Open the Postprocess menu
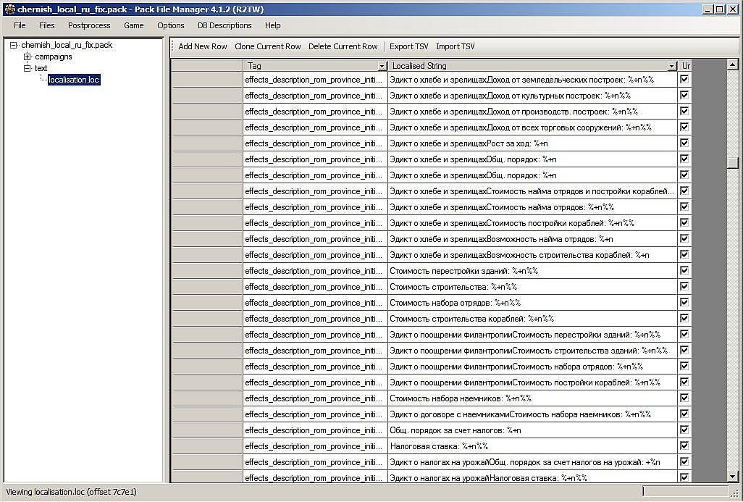Viewport: 743px width, 502px height. (x=89, y=25)
